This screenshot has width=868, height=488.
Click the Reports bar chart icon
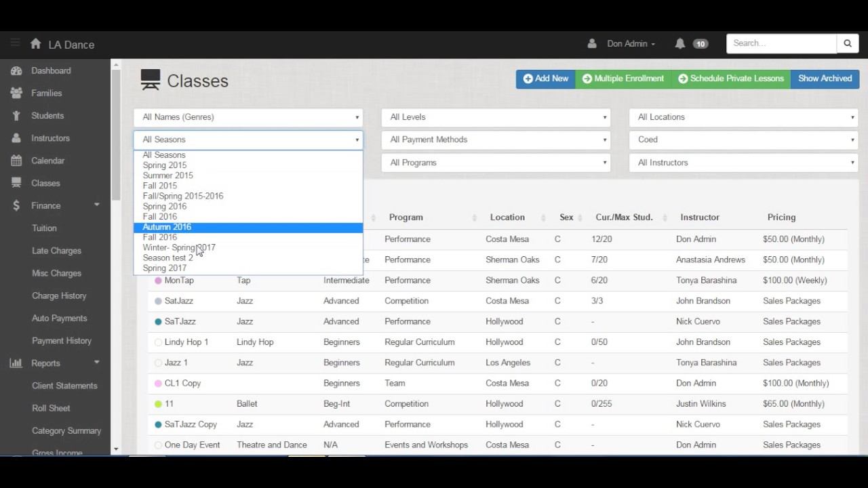click(16, 363)
